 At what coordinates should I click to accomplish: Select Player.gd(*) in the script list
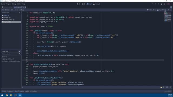[x=11, y=22]
